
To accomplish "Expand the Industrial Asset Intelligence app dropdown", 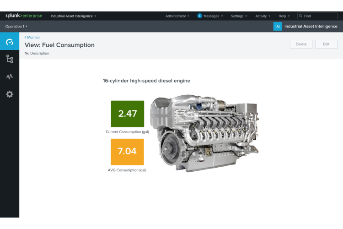I will pos(73,16).
